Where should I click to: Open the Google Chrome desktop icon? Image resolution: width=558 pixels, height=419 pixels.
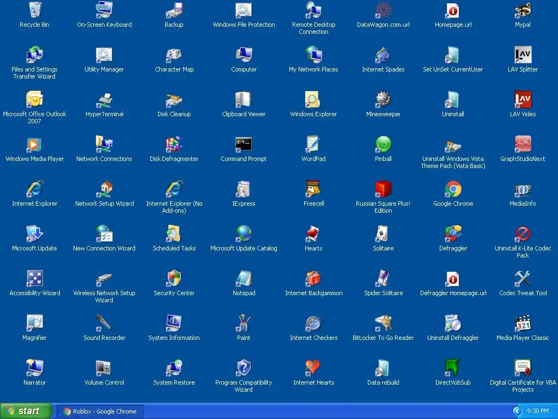(453, 189)
